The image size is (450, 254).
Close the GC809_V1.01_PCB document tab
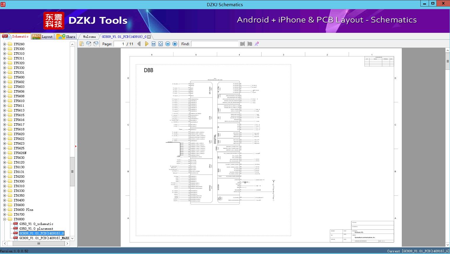(149, 37)
